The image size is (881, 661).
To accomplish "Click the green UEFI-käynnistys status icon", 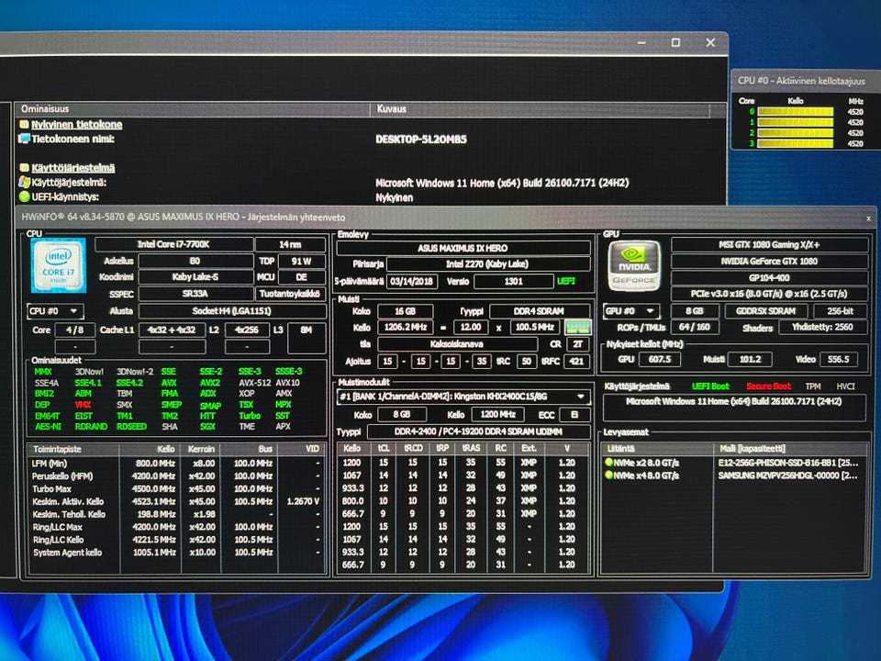I will tap(24, 196).
